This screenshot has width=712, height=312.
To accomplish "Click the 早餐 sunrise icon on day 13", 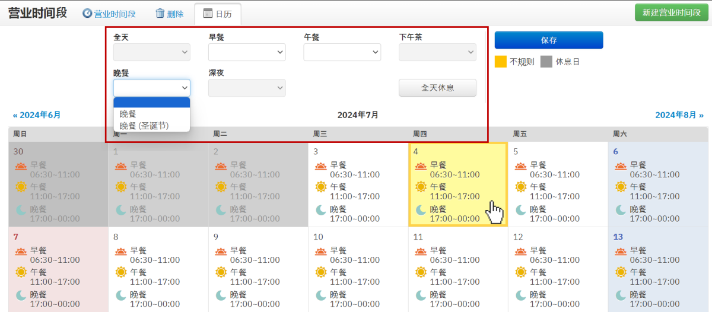I will (621, 251).
